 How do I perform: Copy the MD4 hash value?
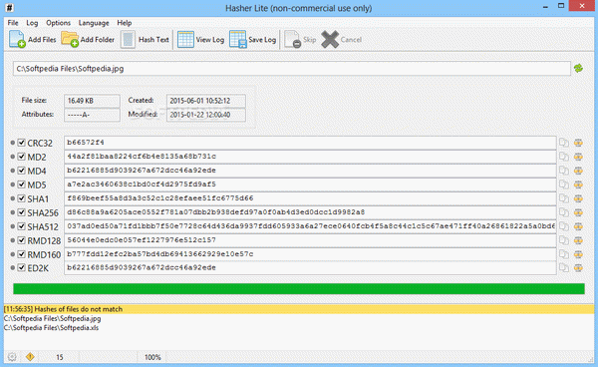[x=564, y=171]
